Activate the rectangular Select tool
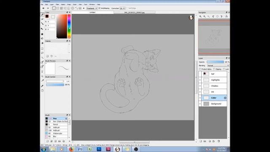The image size is (270, 152). tap(42, 49)
